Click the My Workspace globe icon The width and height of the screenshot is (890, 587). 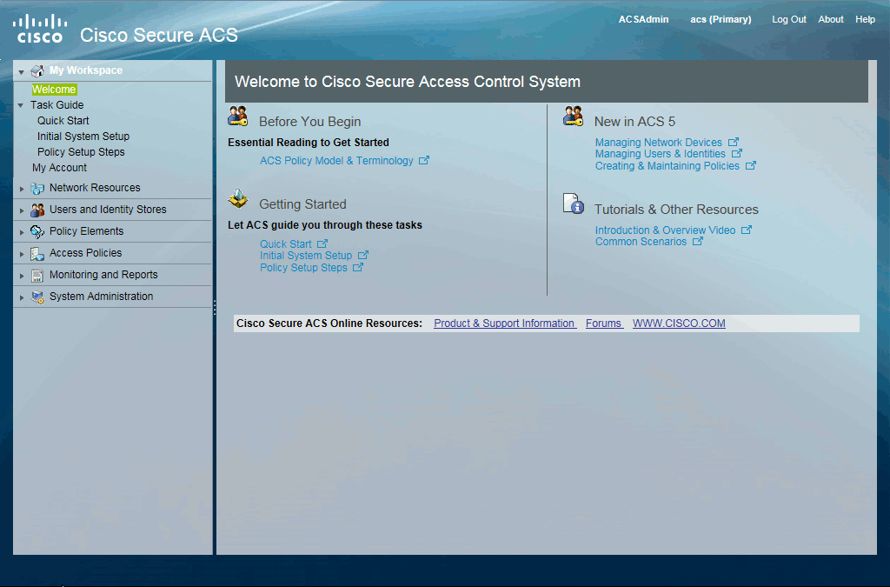click(x=37, y=70)
